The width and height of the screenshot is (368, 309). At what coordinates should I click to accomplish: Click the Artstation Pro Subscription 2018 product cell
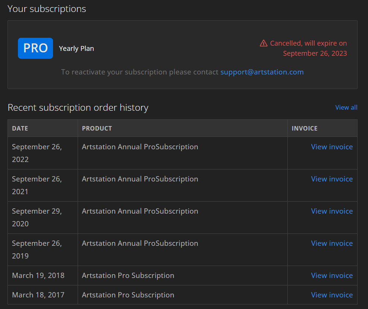point(183,275)
